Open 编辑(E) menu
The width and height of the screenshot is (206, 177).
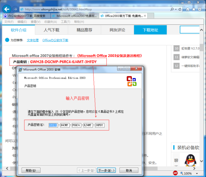point(22,22)
